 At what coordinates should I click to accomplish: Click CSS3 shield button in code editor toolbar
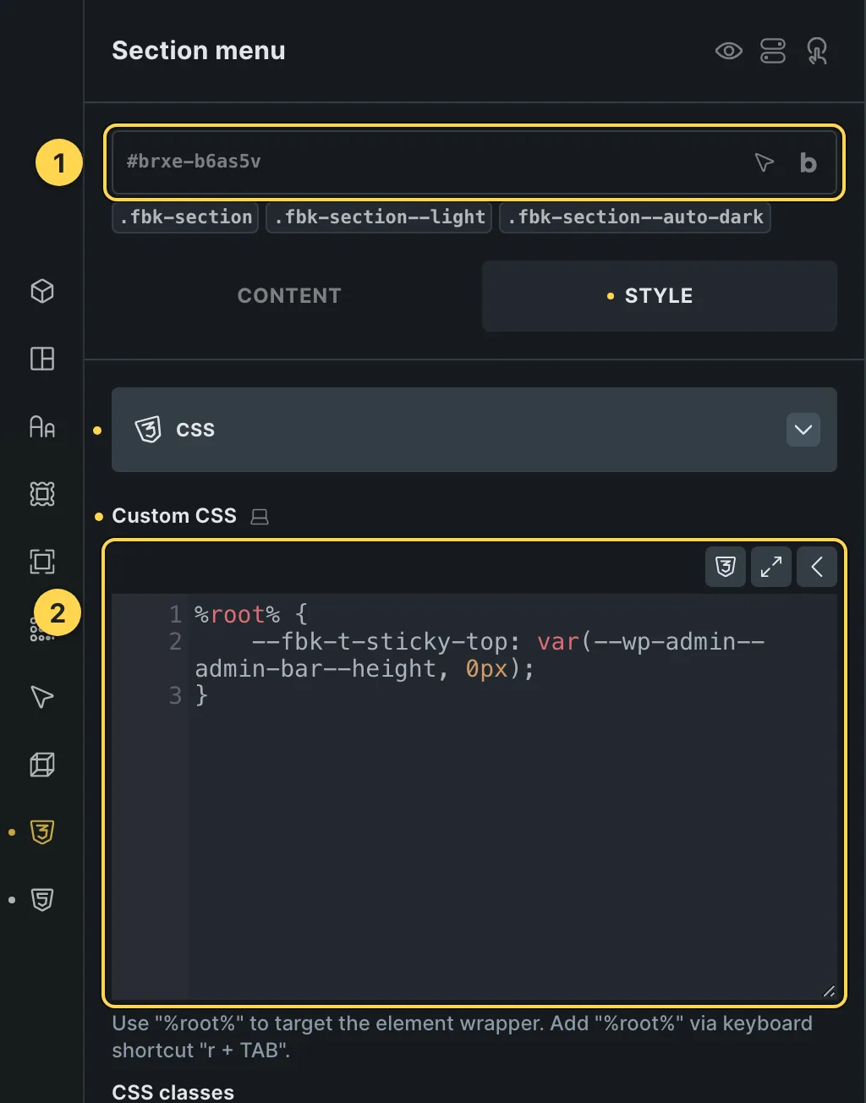(x=726, y=567)
